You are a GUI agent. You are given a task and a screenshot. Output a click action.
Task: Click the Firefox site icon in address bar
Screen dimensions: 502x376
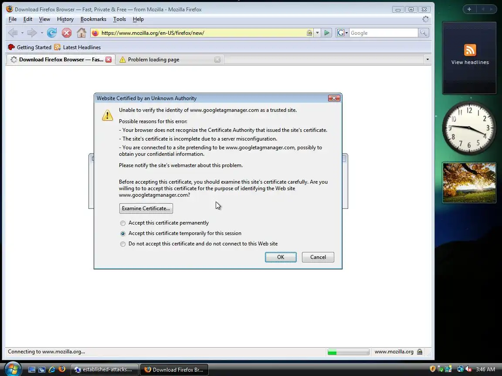95,33
